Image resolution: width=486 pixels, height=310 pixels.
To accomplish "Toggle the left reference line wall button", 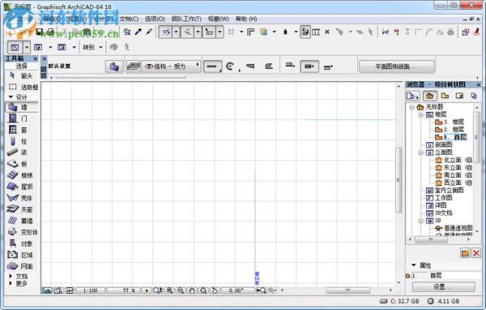I will (x=291, y=66).
